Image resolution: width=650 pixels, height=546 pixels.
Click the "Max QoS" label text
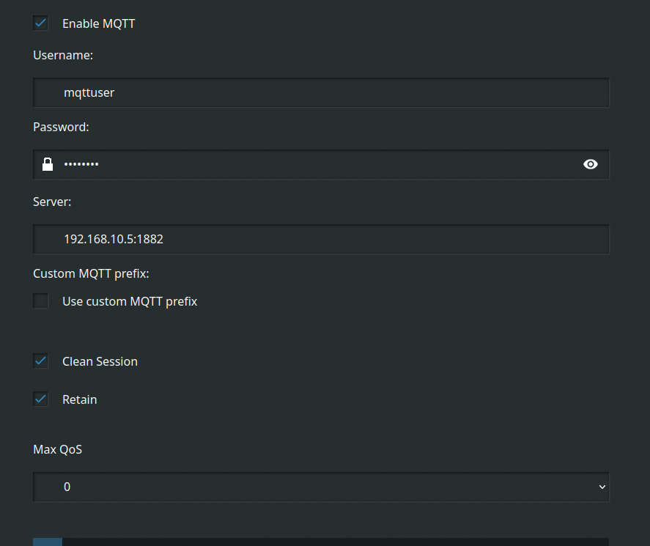[57, 449]
